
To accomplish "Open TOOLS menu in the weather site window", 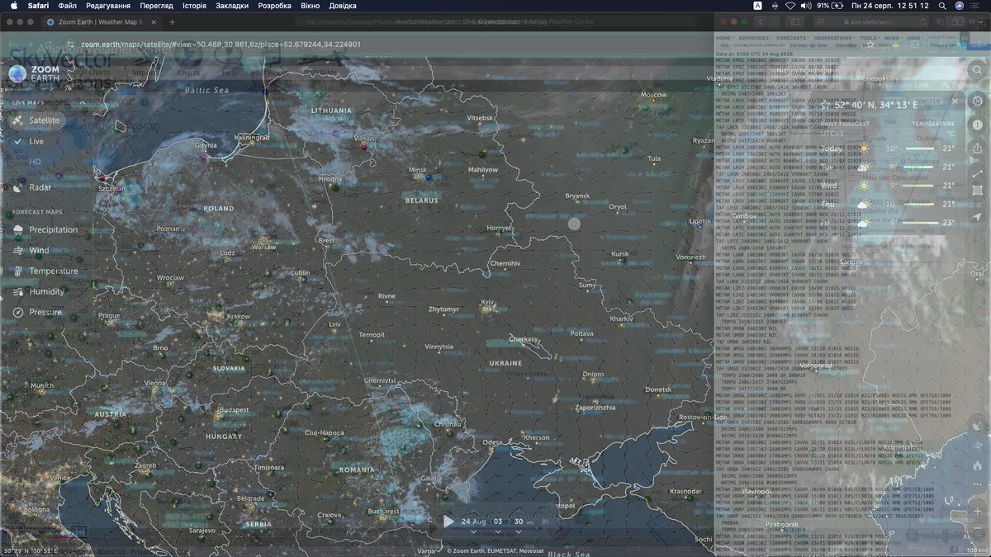I will coord(869,38).
